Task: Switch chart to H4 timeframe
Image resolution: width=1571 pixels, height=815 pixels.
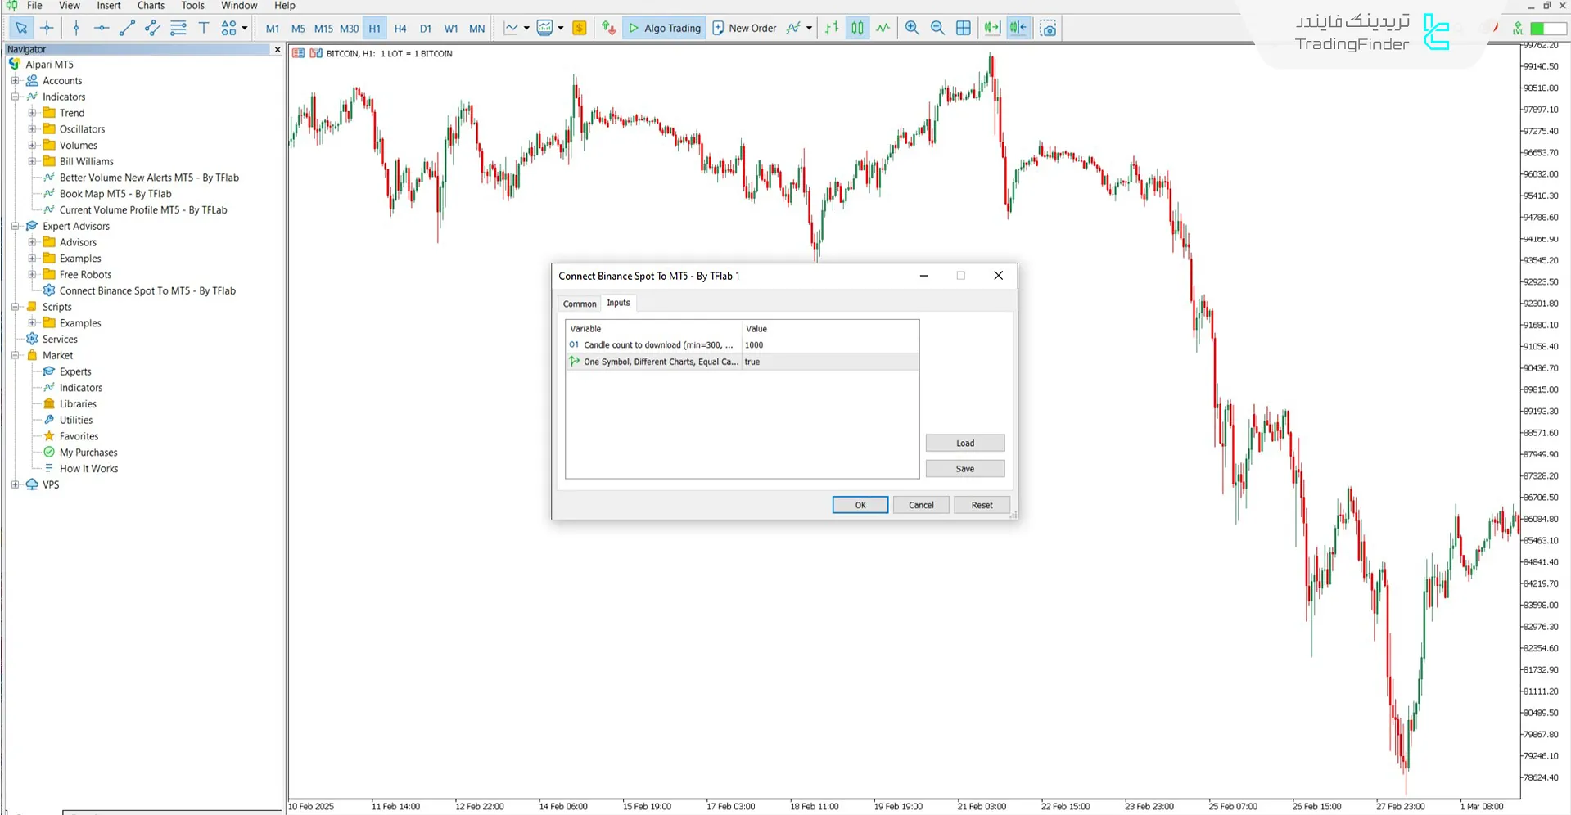Action: coord(400,28)
